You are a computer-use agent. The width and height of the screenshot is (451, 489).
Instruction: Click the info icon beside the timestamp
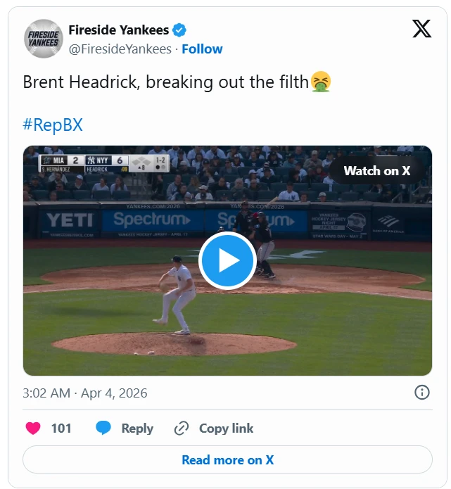pos(422,393)
